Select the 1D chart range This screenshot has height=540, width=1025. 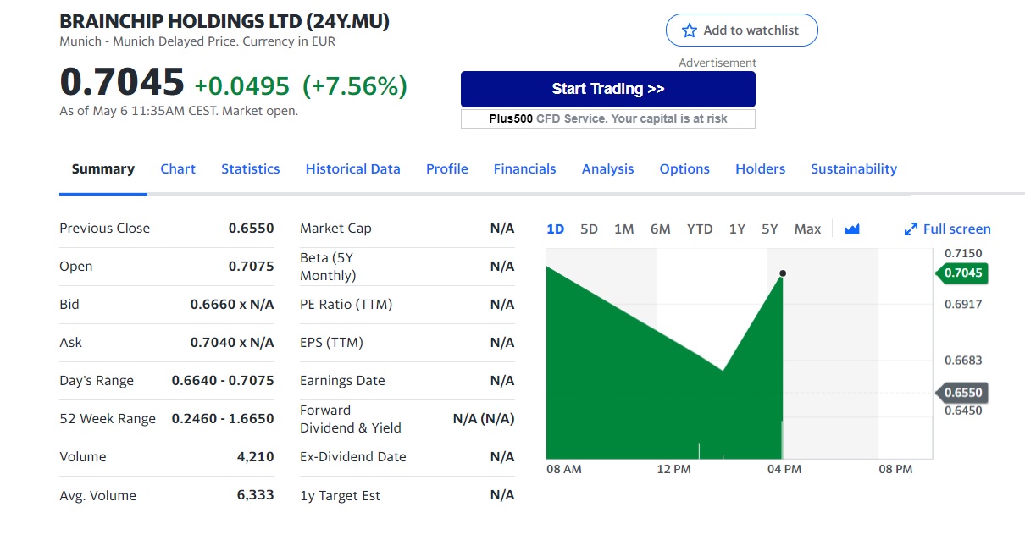tap(555, 229)
